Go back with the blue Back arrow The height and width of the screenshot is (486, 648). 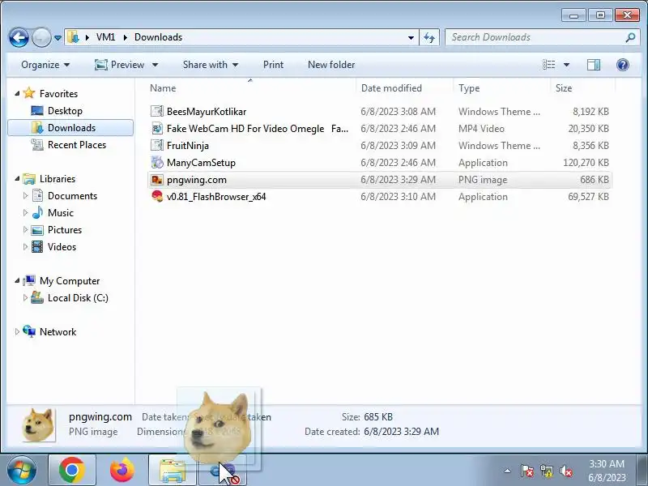coord(19,37)
